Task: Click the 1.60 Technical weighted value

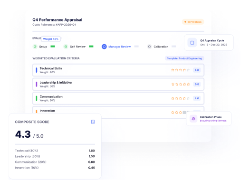Action: (92, 151)
